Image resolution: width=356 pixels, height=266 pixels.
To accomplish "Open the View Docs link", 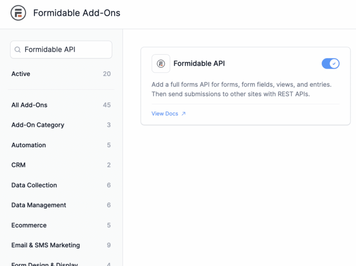I will click(x=165, y=114).
